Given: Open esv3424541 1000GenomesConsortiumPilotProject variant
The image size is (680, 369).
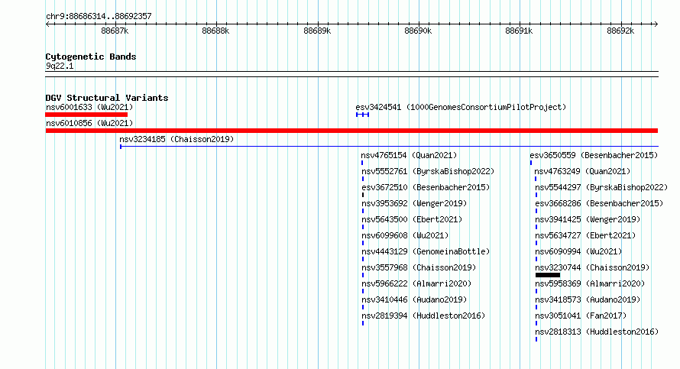Looking at the screenshot, I should coord(461,107).
